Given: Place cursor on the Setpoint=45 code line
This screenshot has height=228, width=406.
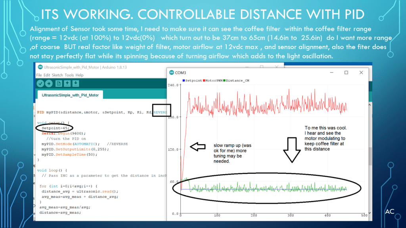Looking at the screenshot, I should coord(56,128).
